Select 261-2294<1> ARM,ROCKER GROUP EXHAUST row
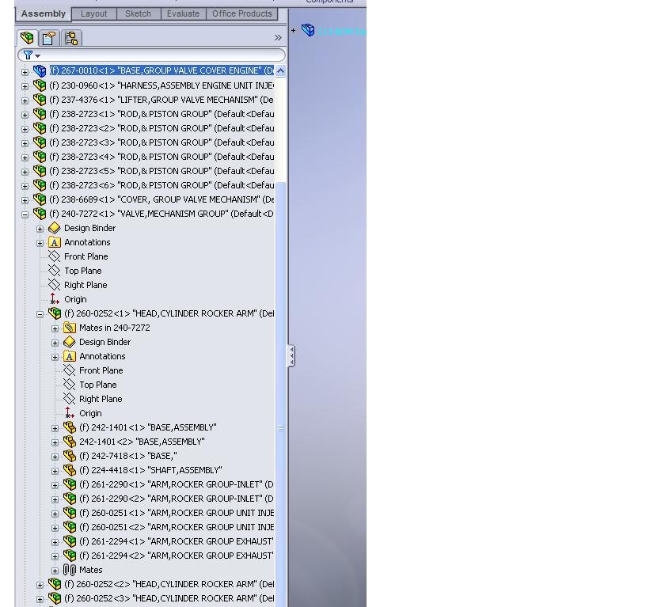Image resolution: width=665 pixels, height=607 pixels. click(177, 541)
